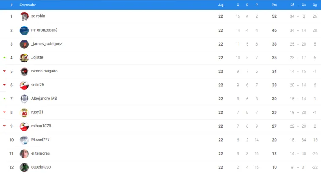
Task: Select _james_rodriguez's 38 points value
Action: coord(274,44)
